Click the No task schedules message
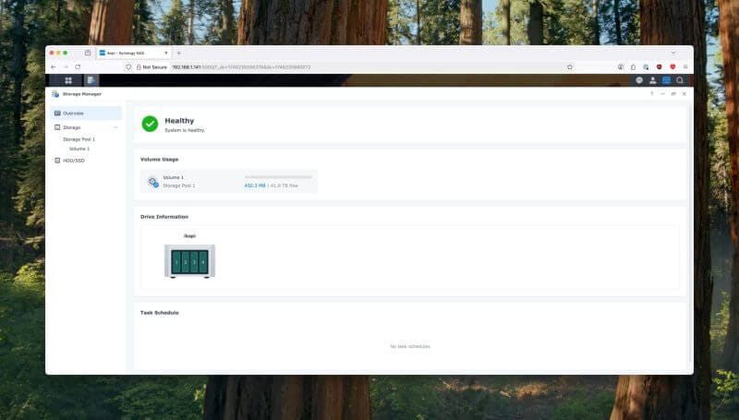This screenshot has width=739, height=420. [410, 346]
